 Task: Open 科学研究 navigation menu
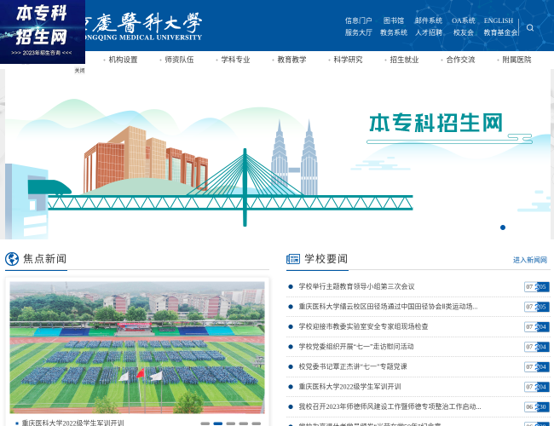[348, 60]
